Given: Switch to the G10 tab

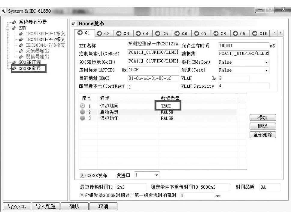Looking at the screenshot, I should (260, 33).
